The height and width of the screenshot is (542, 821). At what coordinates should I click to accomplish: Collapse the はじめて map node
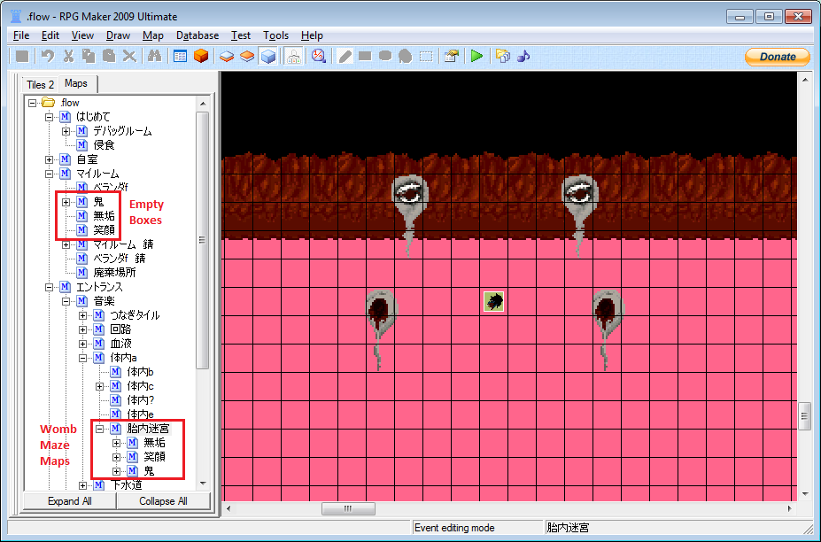[x=50, y=117]
